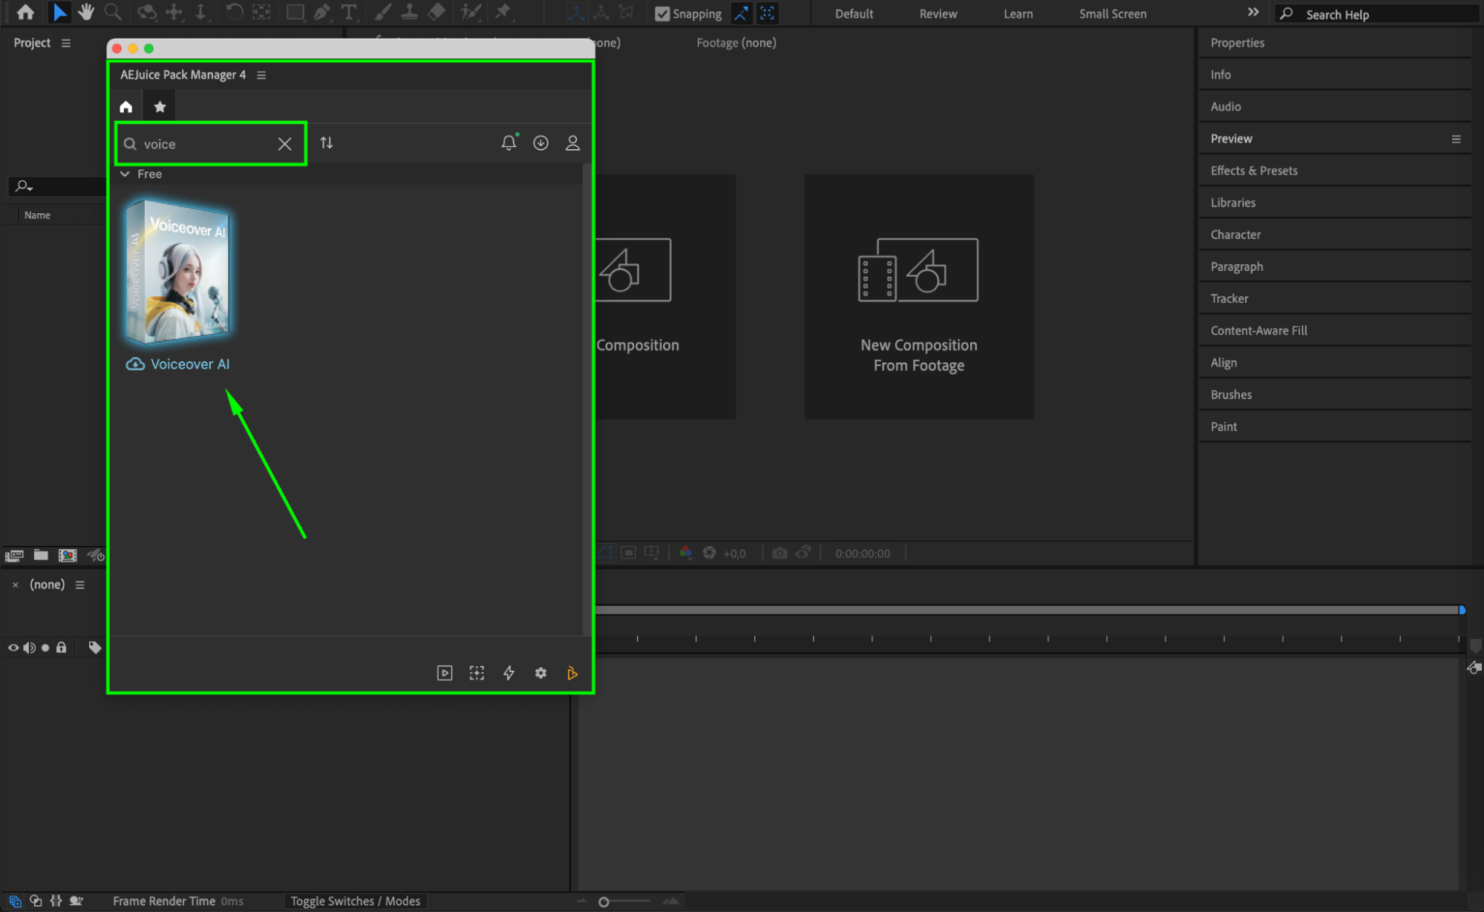The height and width of the screenshot is (912, 1484).
Task: Click the AEJuice lightning bolt icon
Action: coord(509,673)
